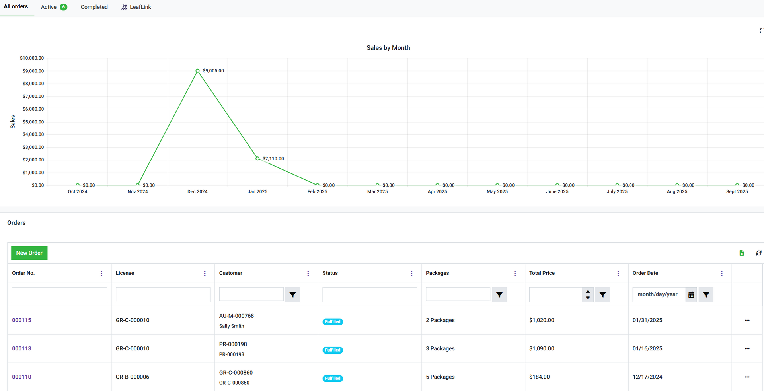This screenshot has height=391, width=764.
Task: Sort by Status column header
Action: pos(330,273)
